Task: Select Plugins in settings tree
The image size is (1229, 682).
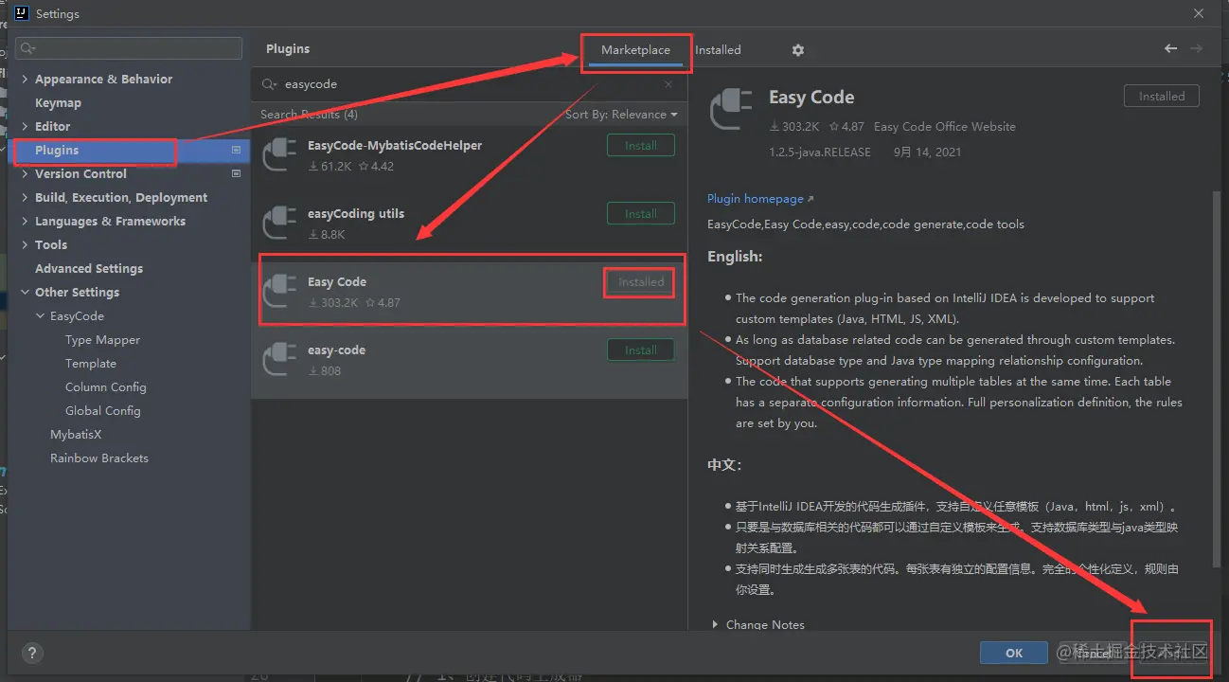Action: [57, 151]
